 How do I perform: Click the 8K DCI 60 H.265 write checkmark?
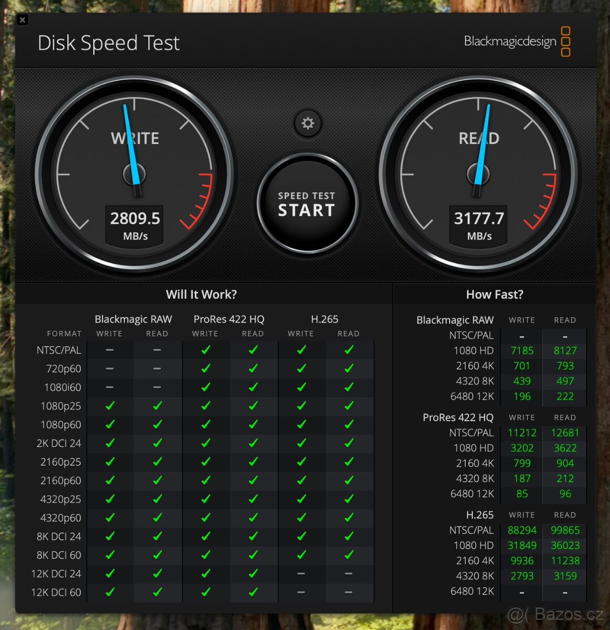click(x=301, y=555)
